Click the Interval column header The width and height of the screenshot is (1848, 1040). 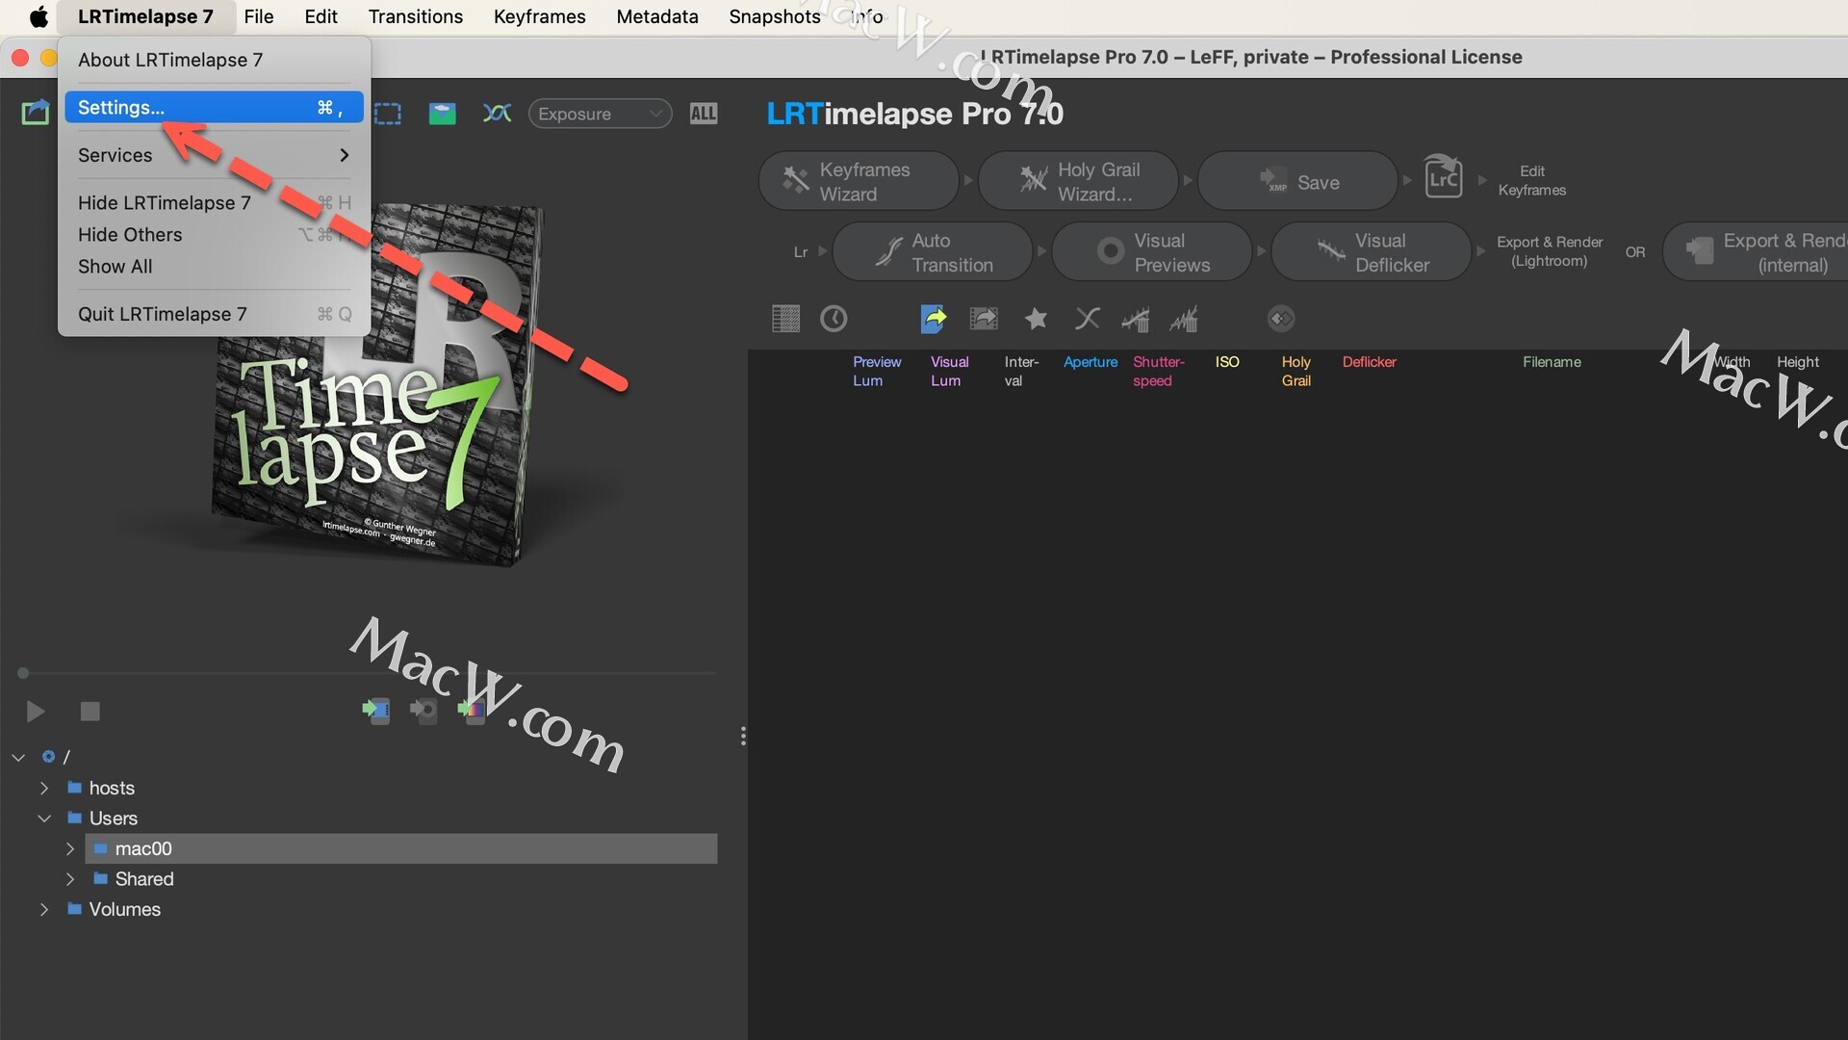click(1021, 371)
